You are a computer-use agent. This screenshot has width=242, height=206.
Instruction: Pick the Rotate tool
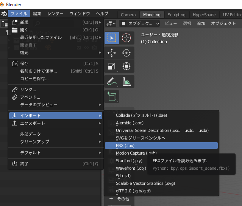(x=126, y=53)
